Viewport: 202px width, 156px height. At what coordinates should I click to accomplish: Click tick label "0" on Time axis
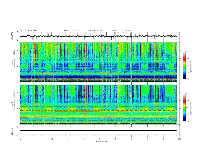coord(20,139)
